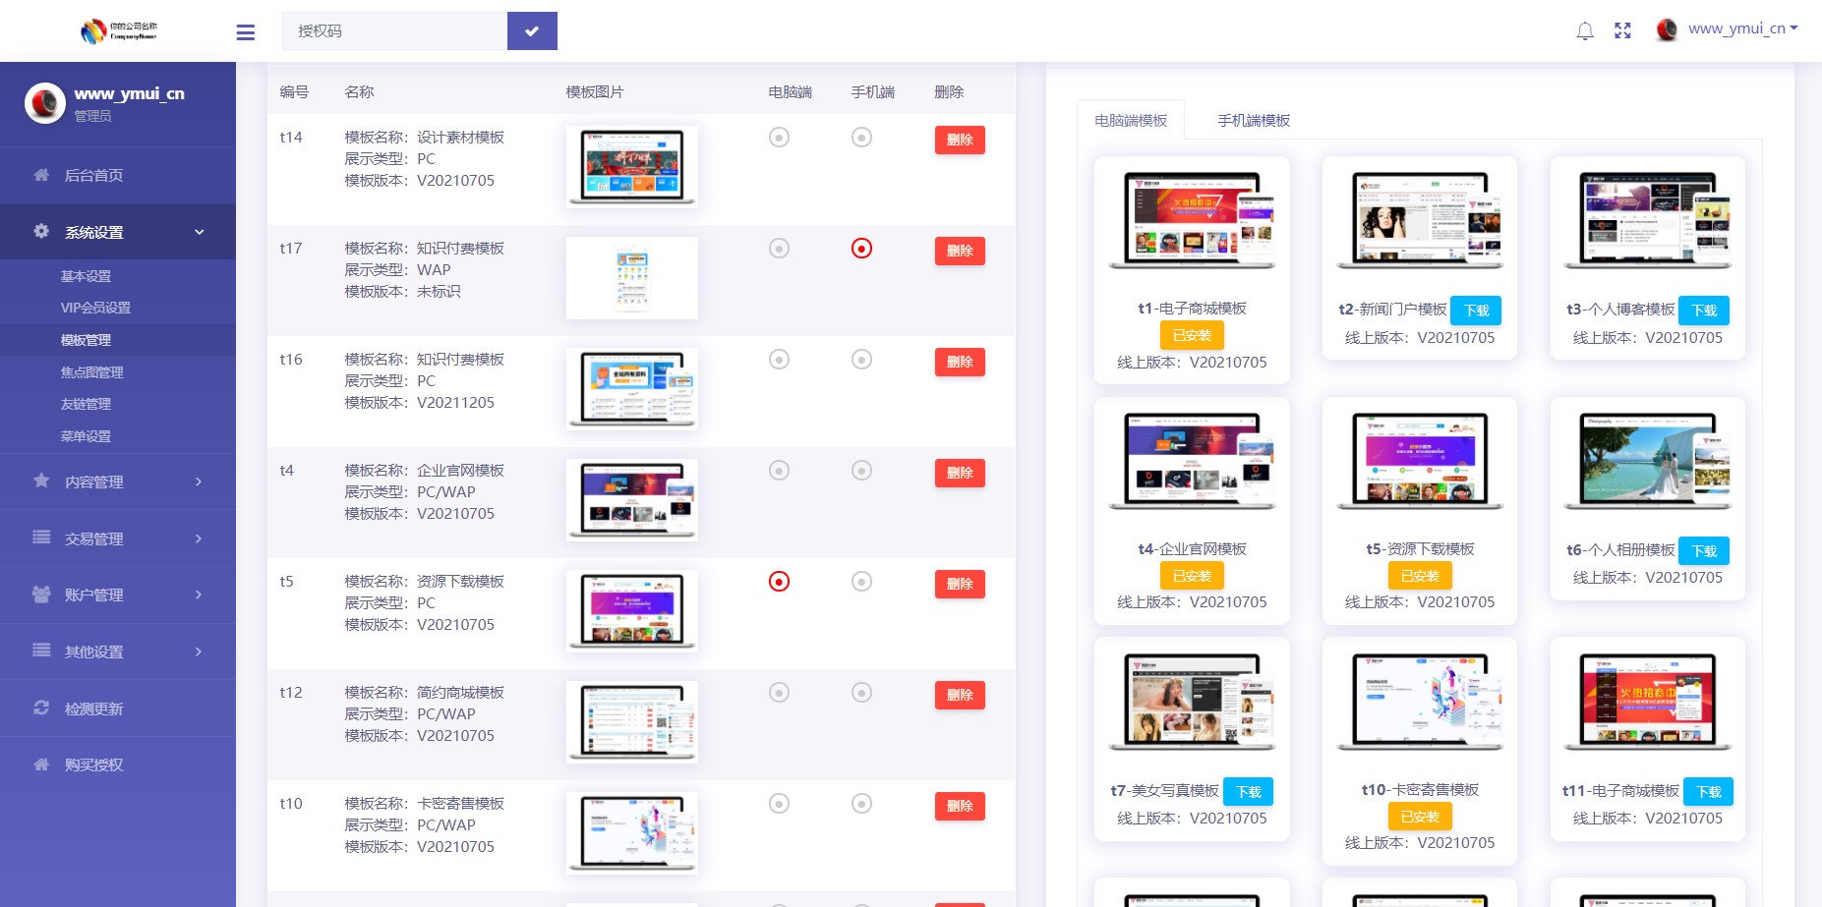This screenshot has height=907, width=1822.
Task: Open the notification bell icon
Action: 1584,31
